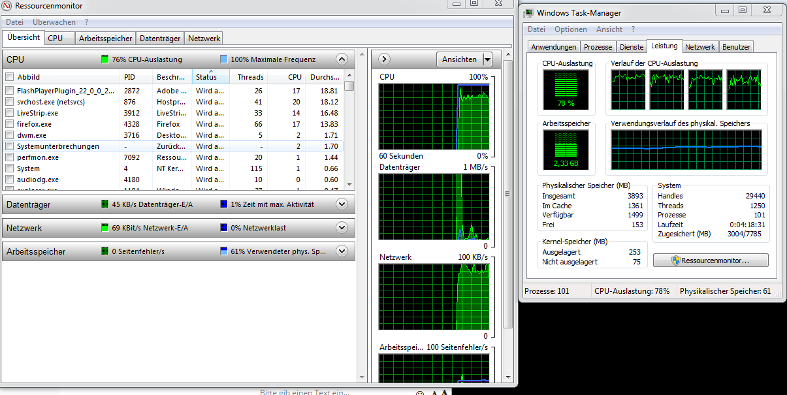Open Ressourcenmonitor via shield button

(711, 261)
